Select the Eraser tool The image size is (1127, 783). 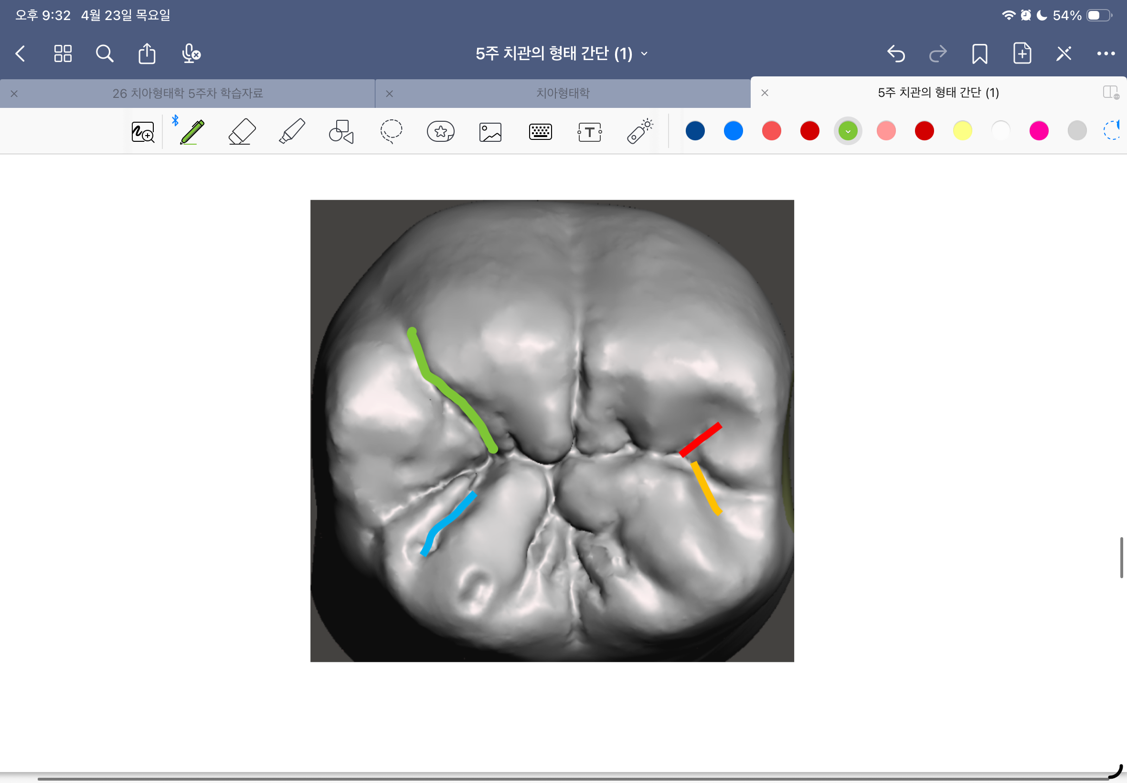[x=242, y=131]
